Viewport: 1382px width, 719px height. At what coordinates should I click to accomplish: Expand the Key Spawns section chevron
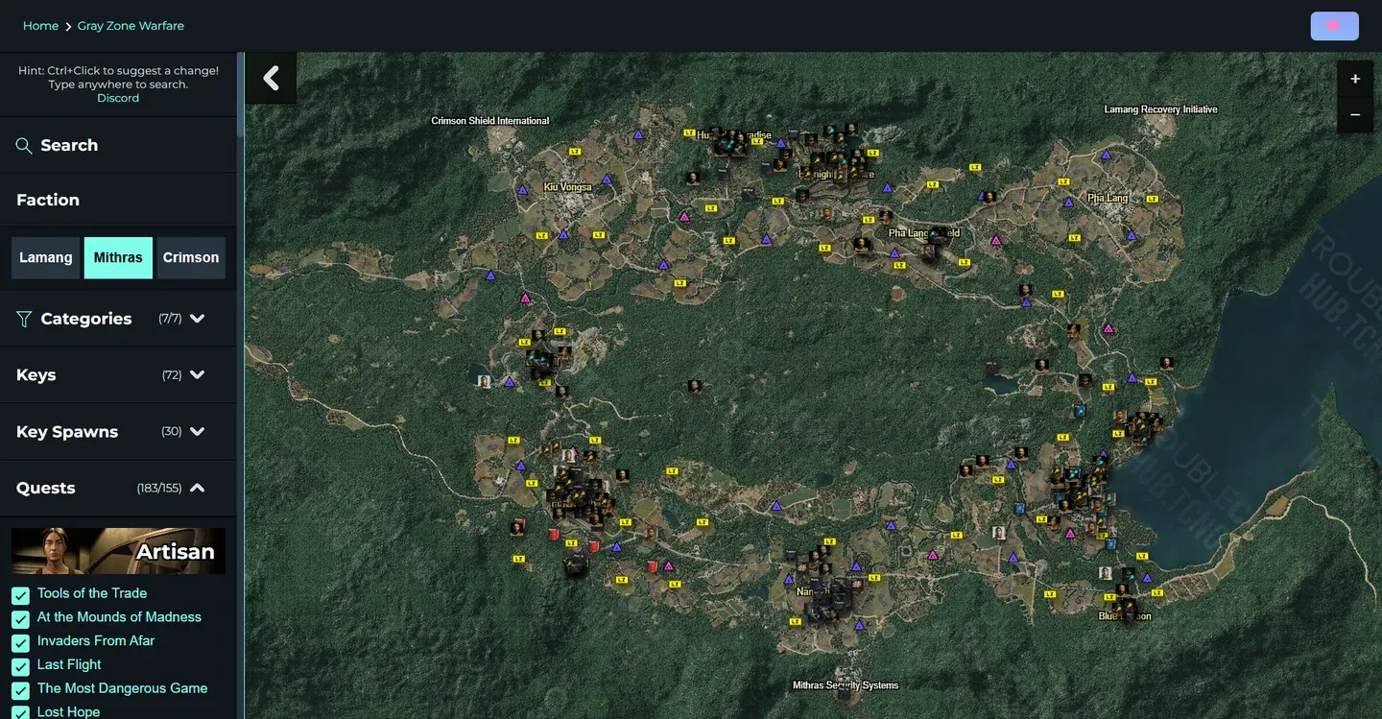(x=198, y=432)
